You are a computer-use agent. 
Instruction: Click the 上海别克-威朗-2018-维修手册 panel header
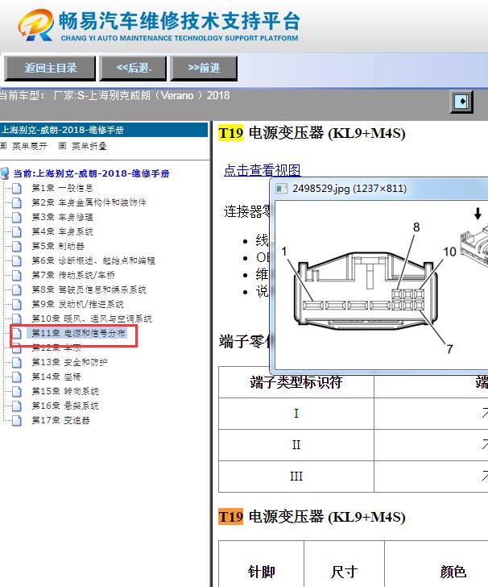[x=104, y=130]
